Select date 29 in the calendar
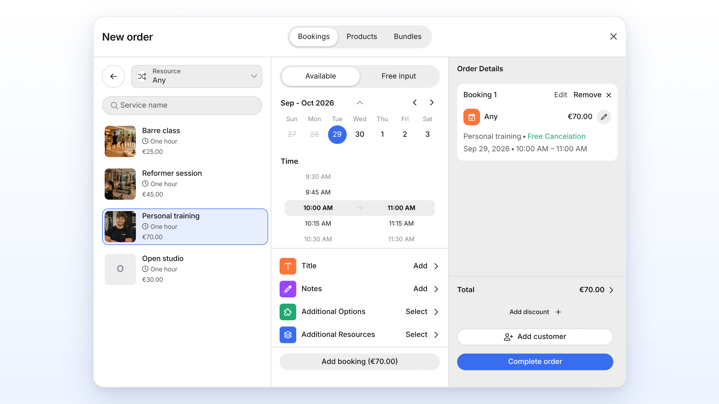The width and height of the screenshot is (719, 404). pyautogui.click(x=337, y=134)
